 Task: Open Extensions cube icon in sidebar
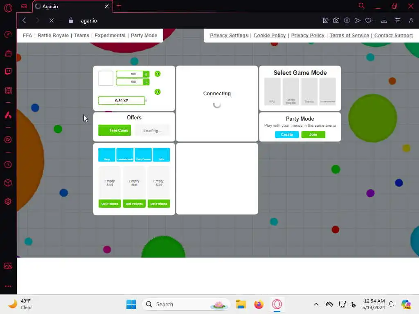click(x=8, y=183)
